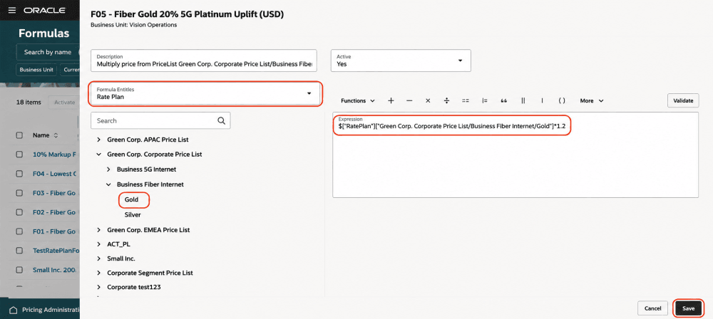The image size is (713, 319).
Task: Collapse Business Fiber Internet node
Action: pos(108,184)
